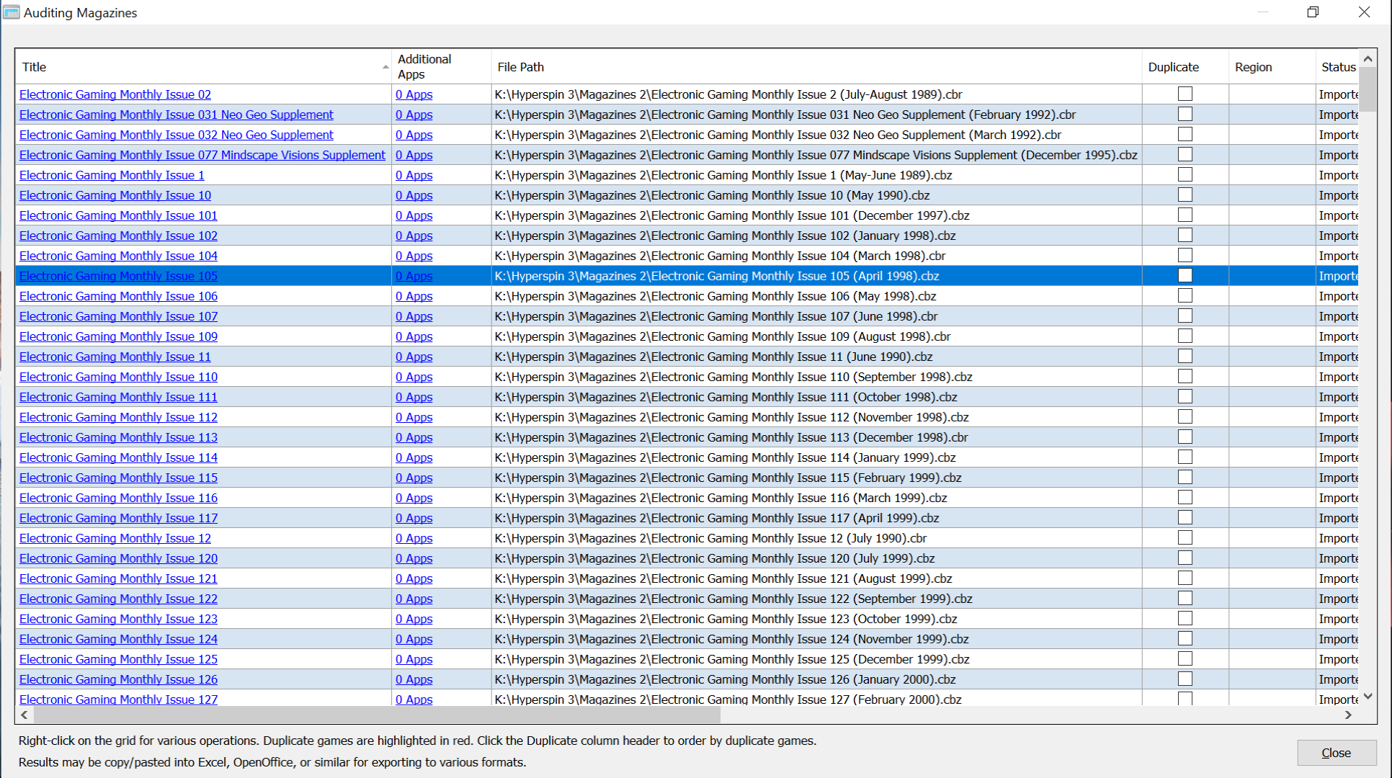This screenshot has width=1392, height=778.
Task: Sort by the Title column header
Action: [x=203, y=67]
